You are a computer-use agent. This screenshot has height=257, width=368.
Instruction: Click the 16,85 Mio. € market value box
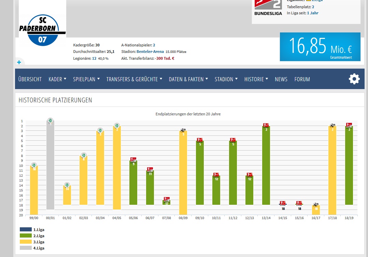click(320, 47)
